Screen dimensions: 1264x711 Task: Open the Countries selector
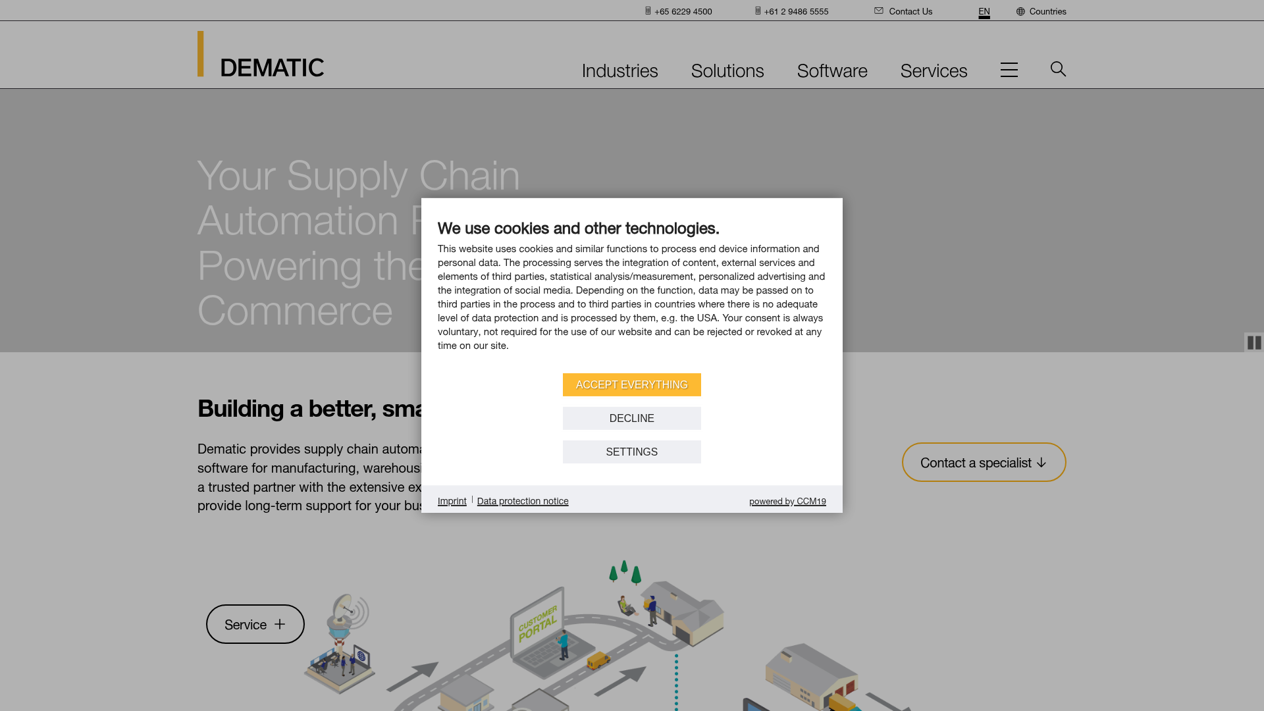[1047, 11]
